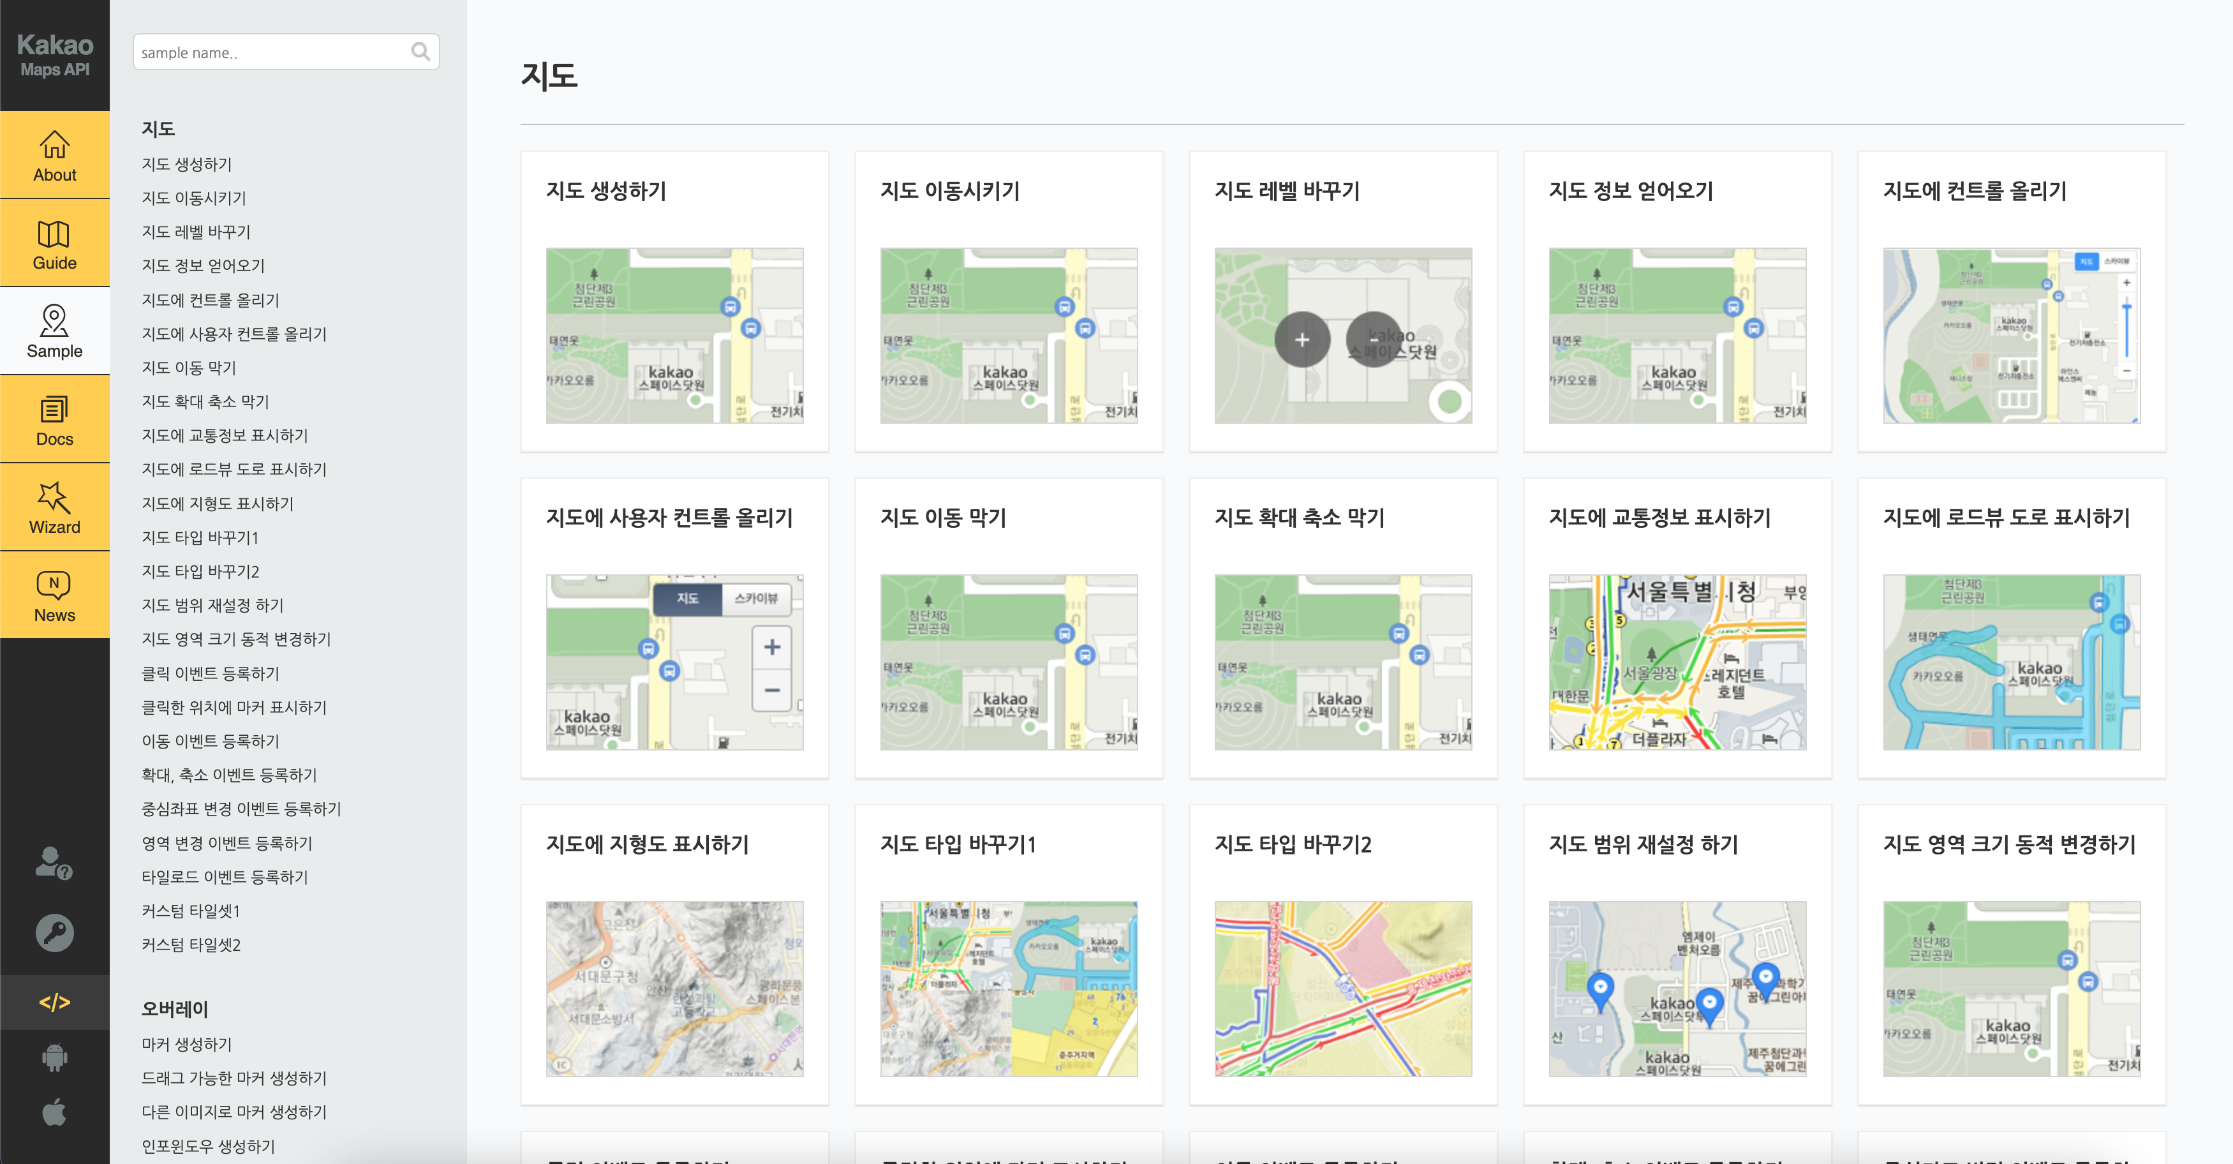
Task: Click the key icon in sidebar
Action: 54,933
